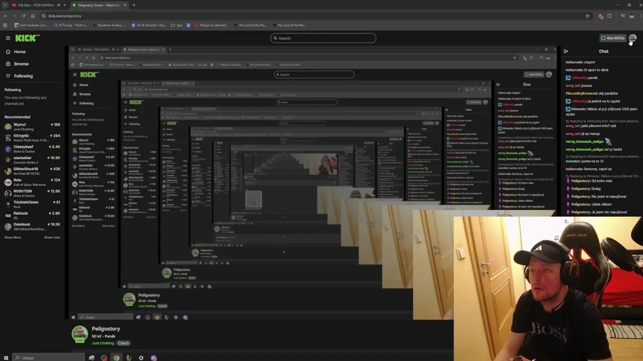
Task: Open recommended channel Odablock
Action: pos(32,226)
